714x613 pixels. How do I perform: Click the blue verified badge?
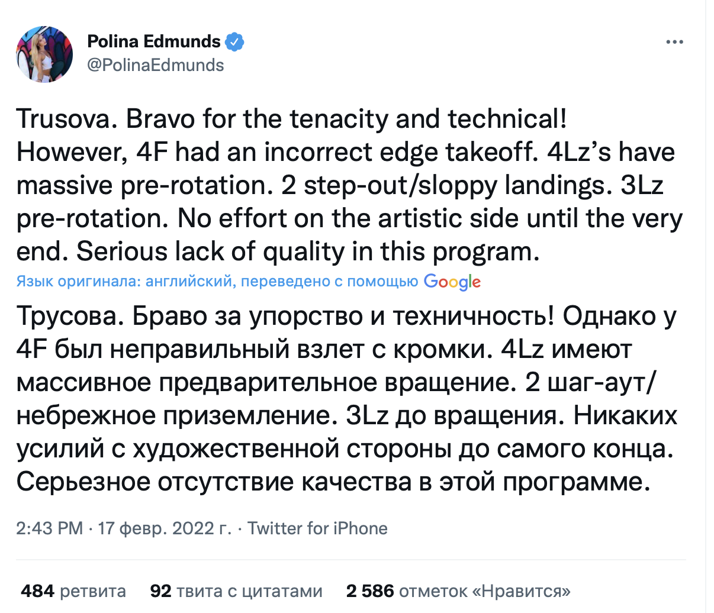click(x=234, y=41)
